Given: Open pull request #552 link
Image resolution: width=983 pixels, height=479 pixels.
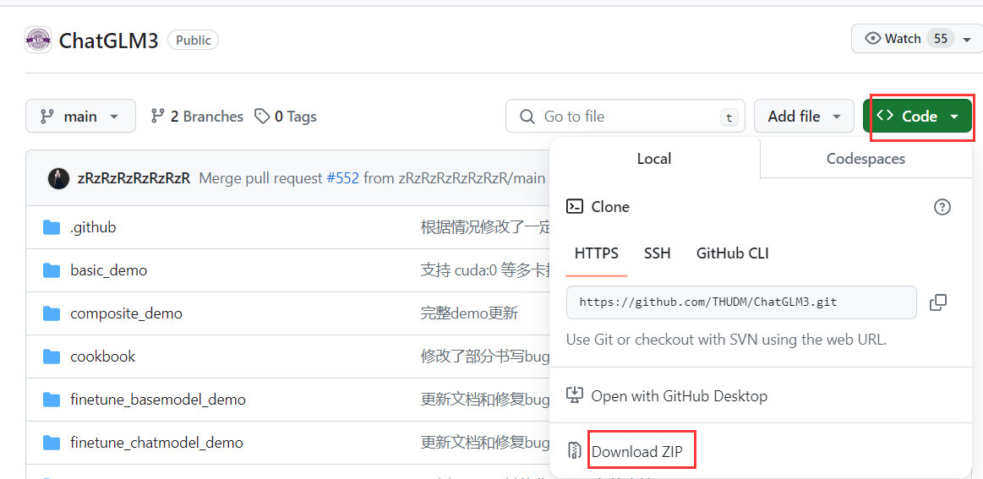Looking at the screenshot, I should click(342, 178).
